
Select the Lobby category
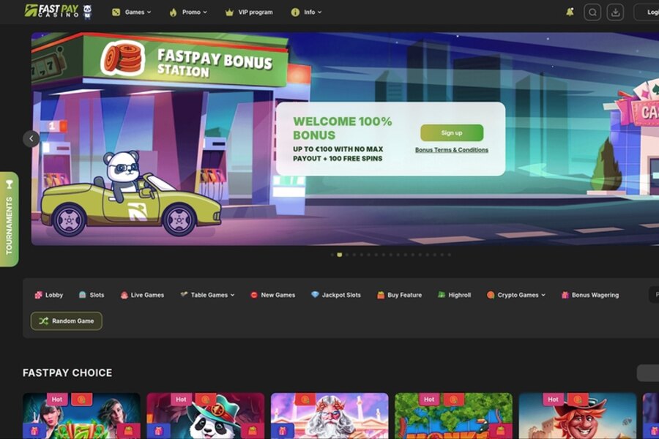[49, 295]
